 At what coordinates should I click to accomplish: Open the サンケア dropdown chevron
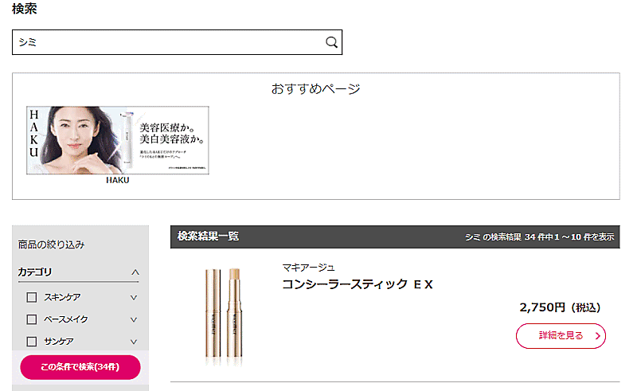click(x=134, y=342)
